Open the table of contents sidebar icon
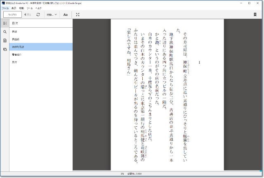Image resolution: width=264 pixels, height=178 pixels. (5, 23)
